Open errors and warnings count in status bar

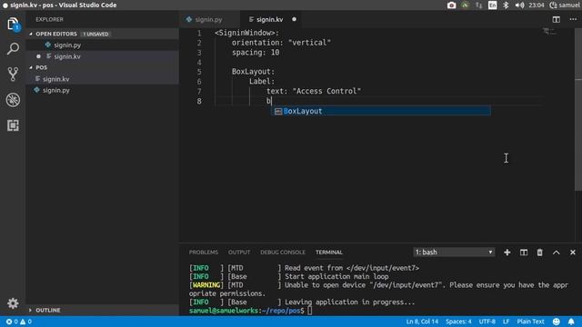pyautogui.click(x=18, y=322)
